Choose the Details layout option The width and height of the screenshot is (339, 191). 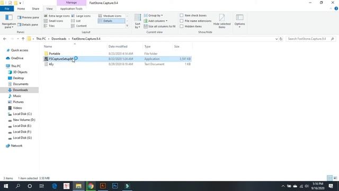111,21
